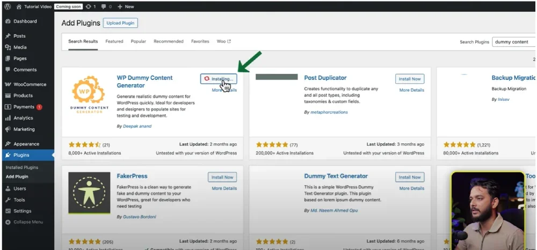
Task: Click the Comments sidebar icon
Action: [8, 69]
